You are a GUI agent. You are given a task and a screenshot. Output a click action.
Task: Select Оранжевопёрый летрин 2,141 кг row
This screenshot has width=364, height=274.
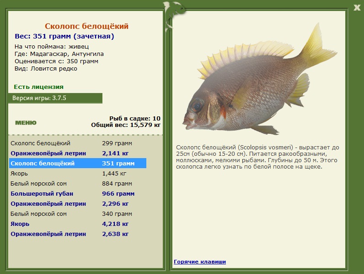pos(78,153)
